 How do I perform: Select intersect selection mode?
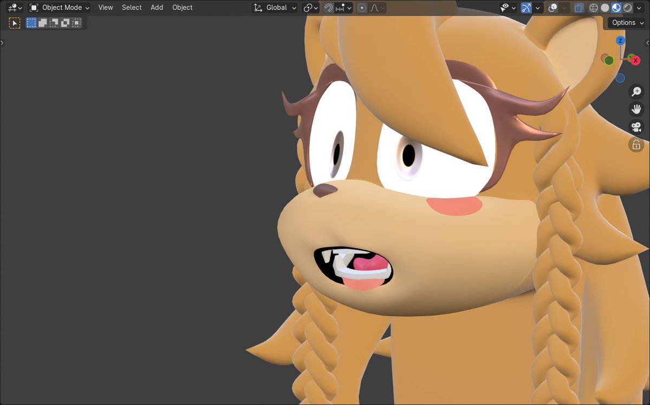pos(77,23)
